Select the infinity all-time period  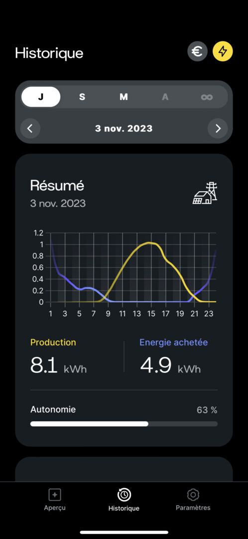207,97
